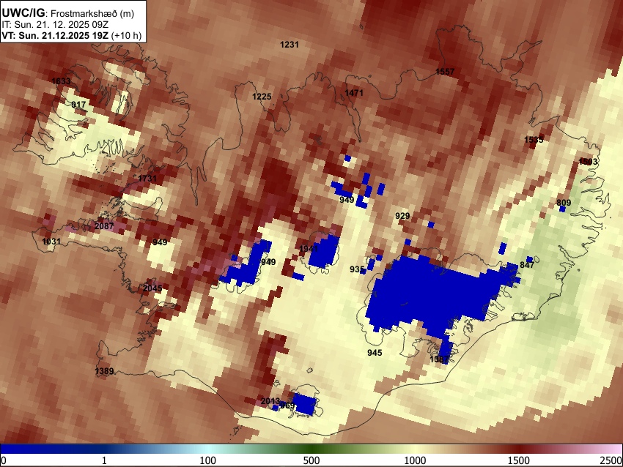The height and width of the screenshot is (467, 623).
Task: Select the 2087 label on Snæfellsnes peninsula
Action: (104, 226)
